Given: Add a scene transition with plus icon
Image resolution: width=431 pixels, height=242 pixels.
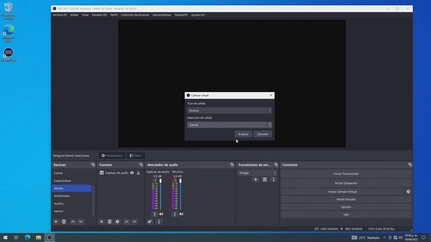Looking at the screenshot, I should [255, 179].
